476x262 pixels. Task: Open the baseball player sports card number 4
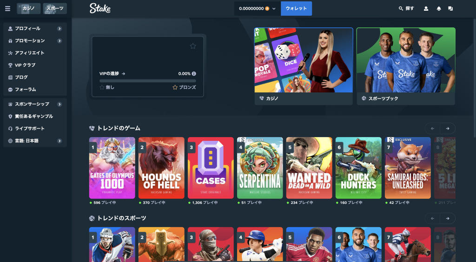[260, 244]
